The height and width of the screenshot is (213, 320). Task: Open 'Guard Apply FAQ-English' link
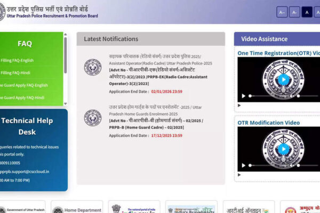pos(23,85)
